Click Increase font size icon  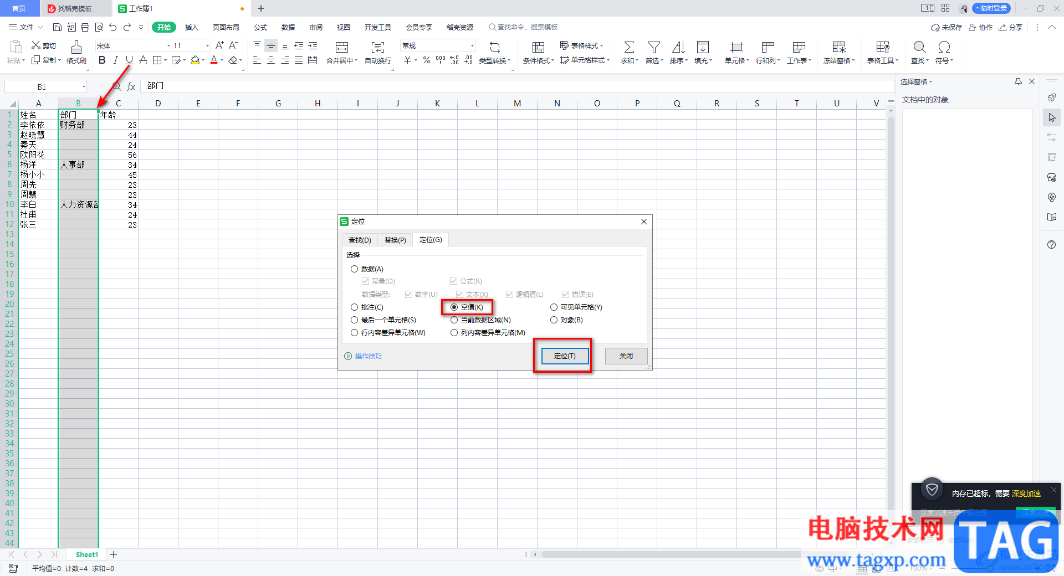[x=219, y=45]
